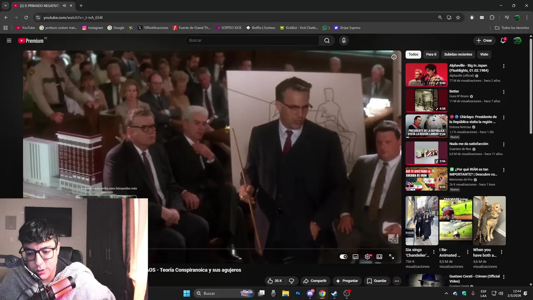
Task: Click the browser address bar URL
Action: (73, 17)
